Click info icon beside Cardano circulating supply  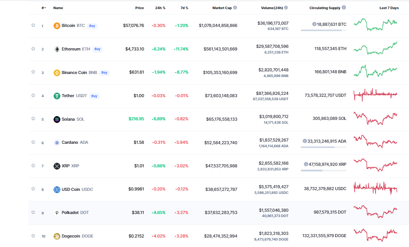click(x=305, y=141)
